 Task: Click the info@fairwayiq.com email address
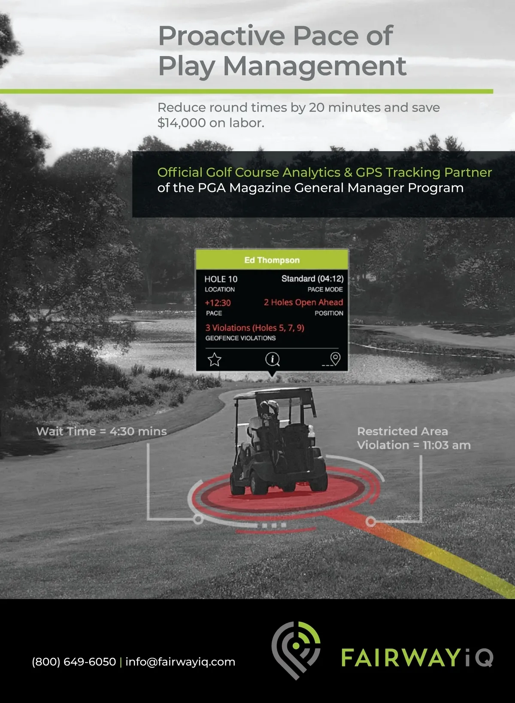(x=180, y=662)
